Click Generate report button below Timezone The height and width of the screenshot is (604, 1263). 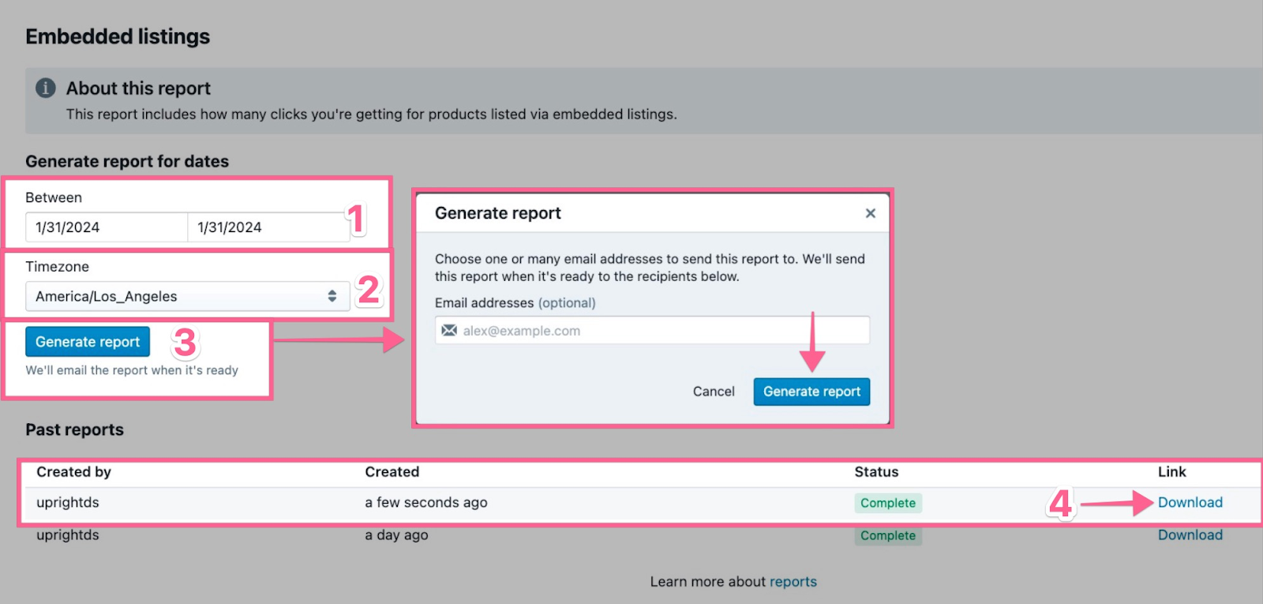point(88,342)
